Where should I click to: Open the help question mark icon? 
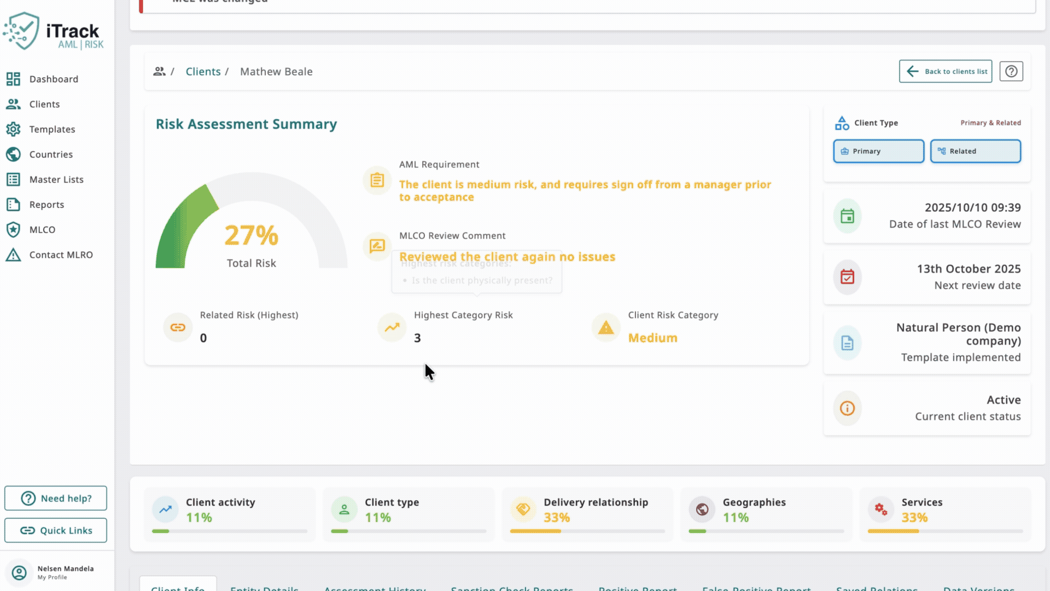(x=1011, y=71)
